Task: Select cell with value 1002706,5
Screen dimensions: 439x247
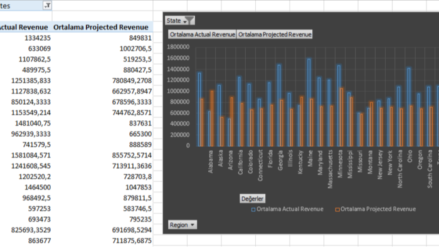Action: click(102, 48)
